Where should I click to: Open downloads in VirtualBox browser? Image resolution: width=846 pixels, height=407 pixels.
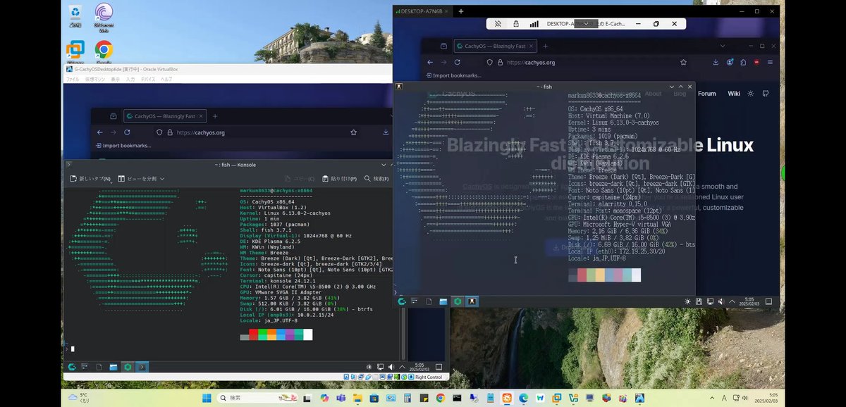point(385,132)
